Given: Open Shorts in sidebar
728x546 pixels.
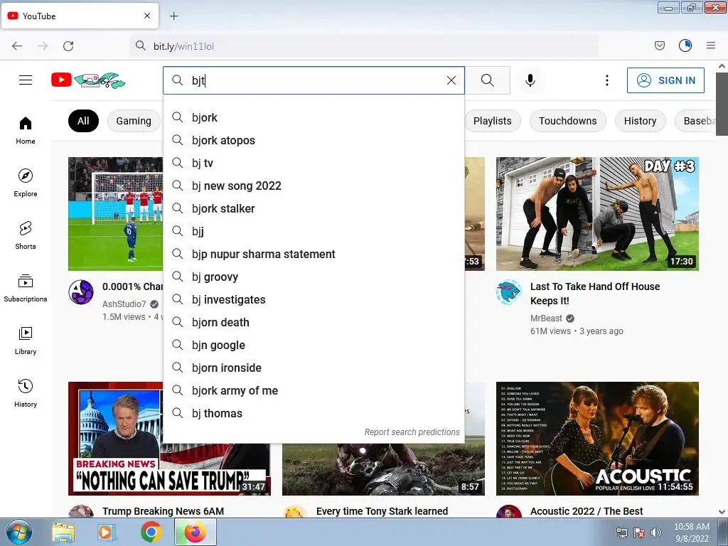Looking at the screenshot, I should coord(26,235).
